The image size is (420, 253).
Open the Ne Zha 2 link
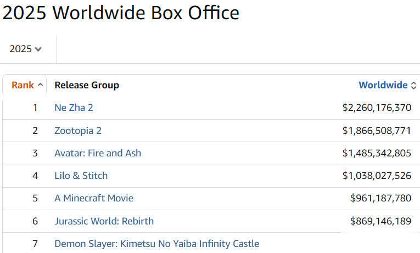tap(74, 108)
